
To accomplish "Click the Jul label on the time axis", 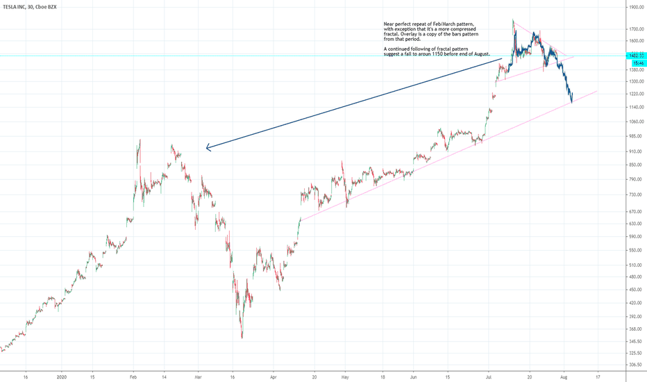I will pyautogui.click(x=489, y=377).
